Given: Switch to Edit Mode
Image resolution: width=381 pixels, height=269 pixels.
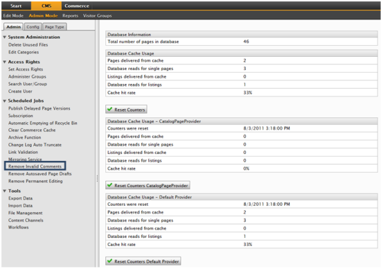Looking at the screenshot, I should 13,16.
